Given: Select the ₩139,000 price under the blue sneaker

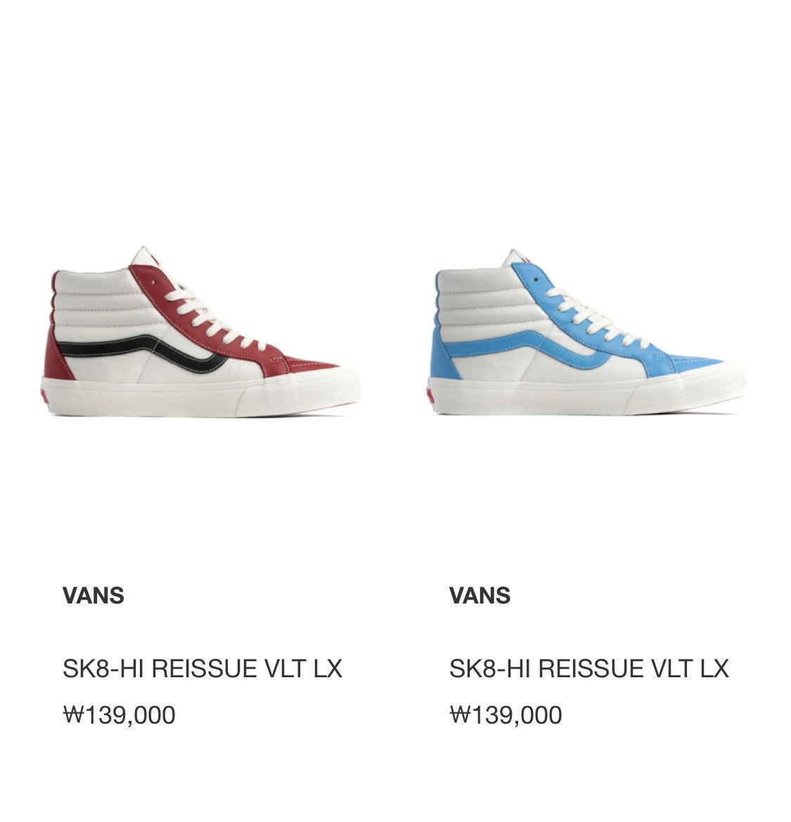Looking at the screenshot, I should 506,716.
